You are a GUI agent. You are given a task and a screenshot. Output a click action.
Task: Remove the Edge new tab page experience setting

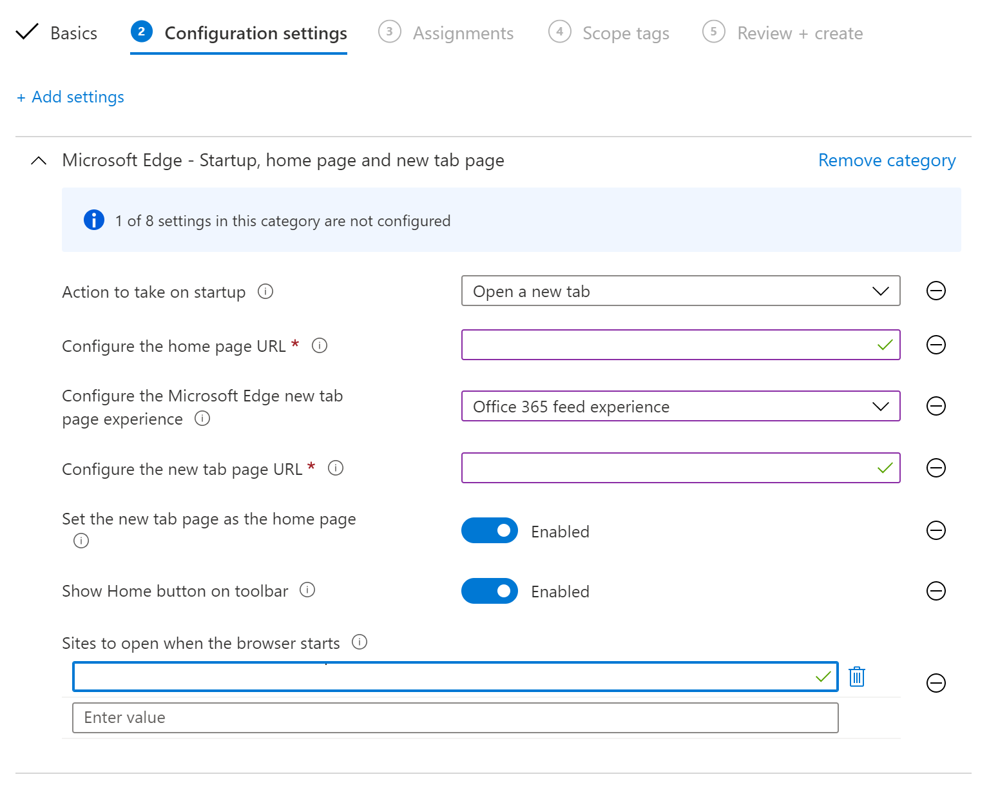click(936, 406)
